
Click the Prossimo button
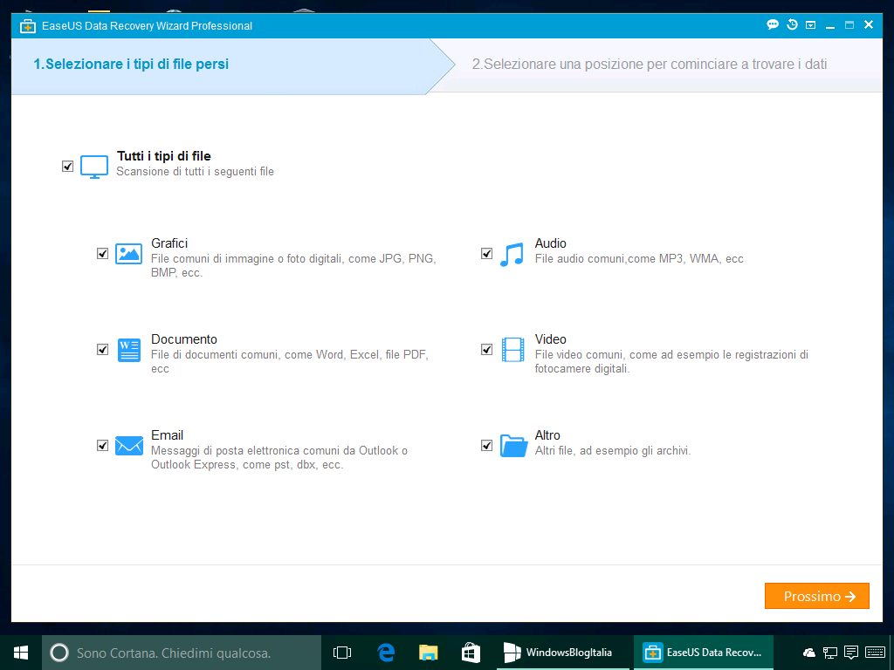[816, 596]
